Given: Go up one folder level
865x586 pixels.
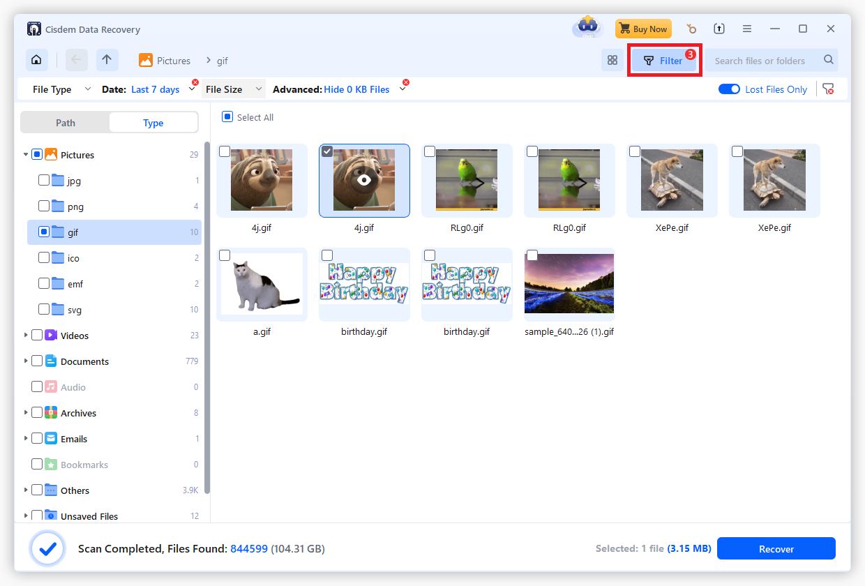Looking at the screenshot, I should click(x=107, y=60).
